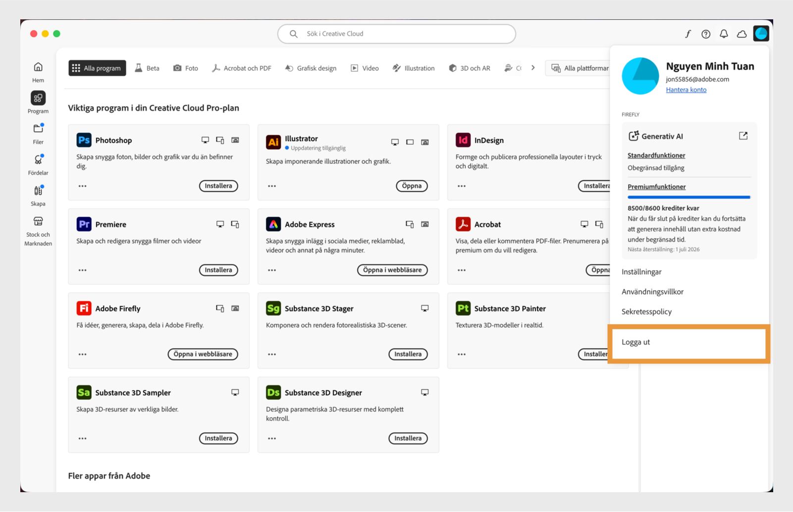Screen dimensions: 793x512
Task: Open more options for Premiere card
Action: point(82,270)
